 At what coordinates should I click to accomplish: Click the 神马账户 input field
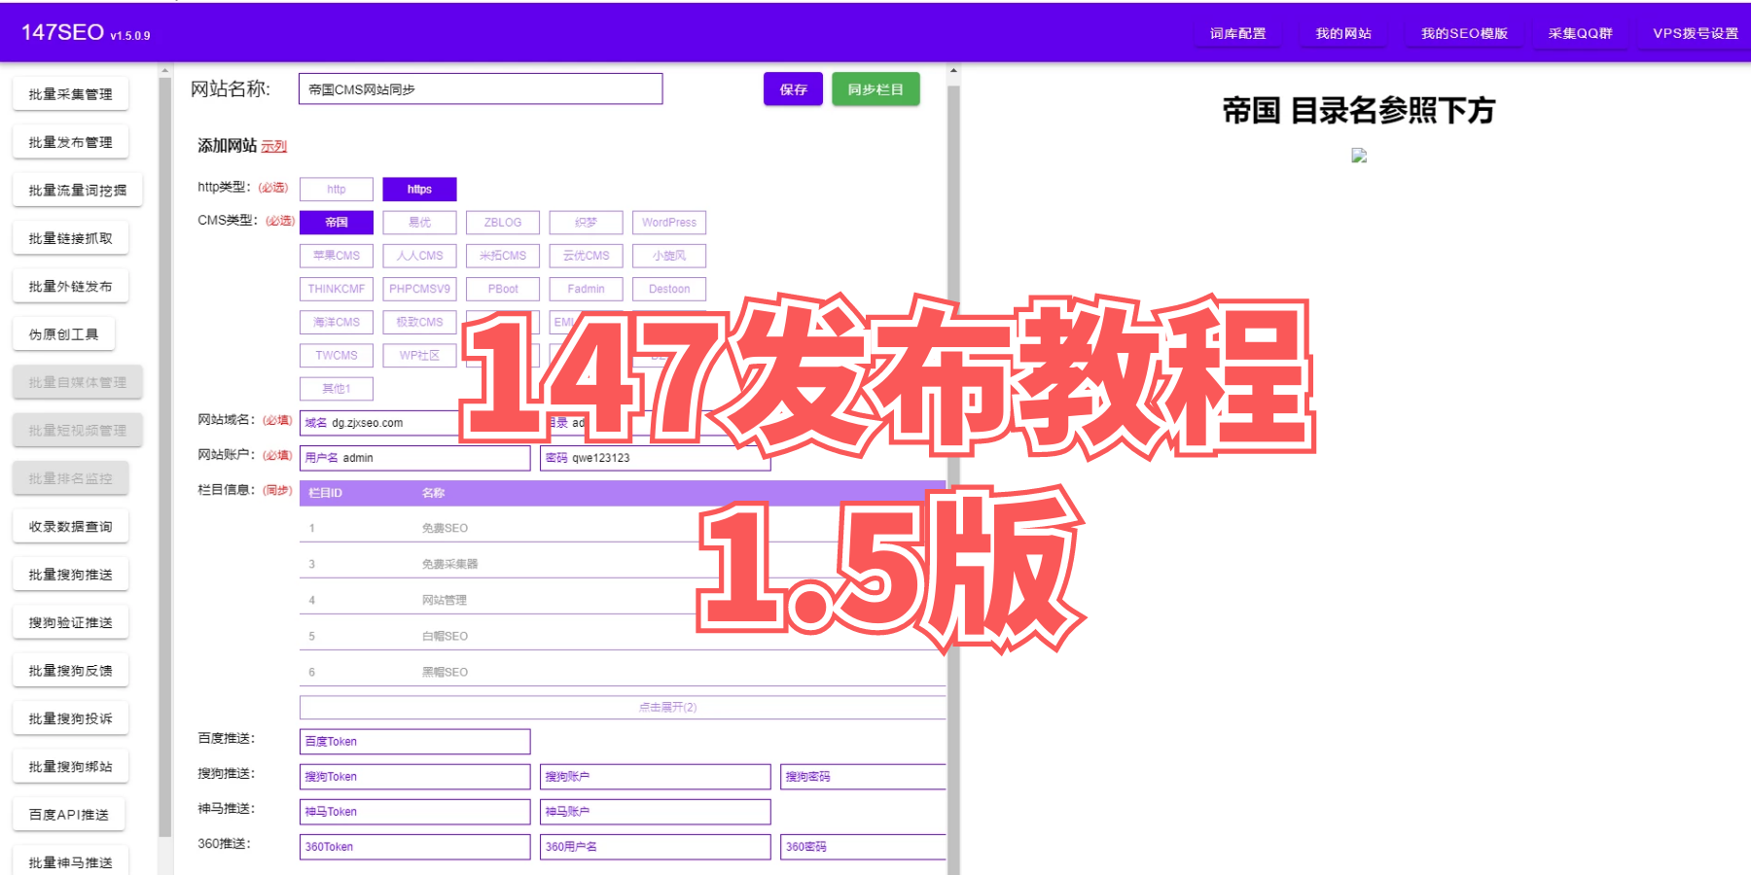tap(656, 812)
